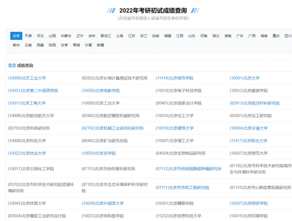Open (87112)北京市结核病胸部肿瘤研究所 link

point(189,169)
